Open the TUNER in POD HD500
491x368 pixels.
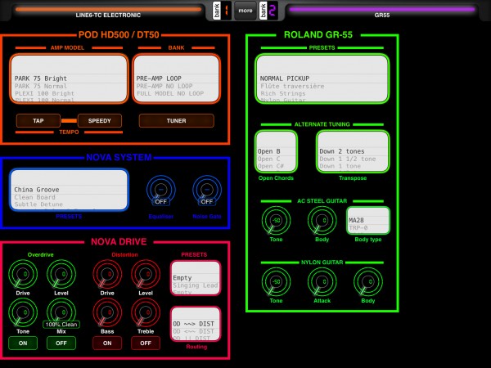coord(176,121)
